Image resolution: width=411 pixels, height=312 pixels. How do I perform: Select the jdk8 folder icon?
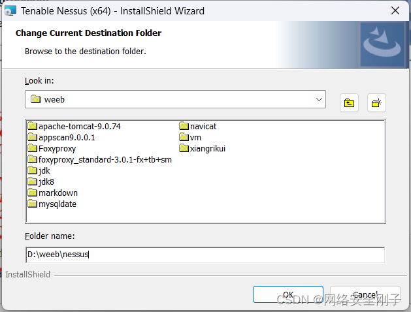(x=33, y=181)
